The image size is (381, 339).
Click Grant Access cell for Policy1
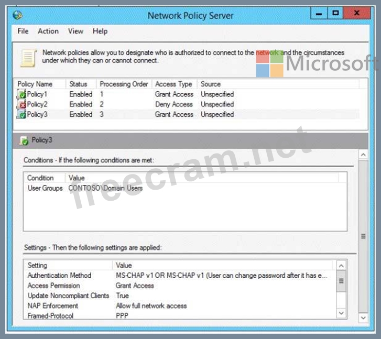coord(174,94)
